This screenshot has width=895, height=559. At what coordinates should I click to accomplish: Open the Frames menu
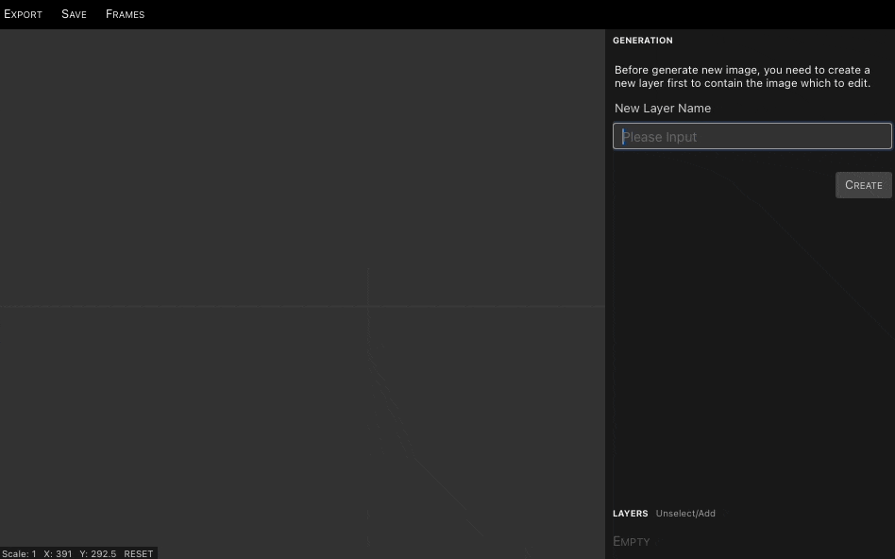tap(125, 14)
